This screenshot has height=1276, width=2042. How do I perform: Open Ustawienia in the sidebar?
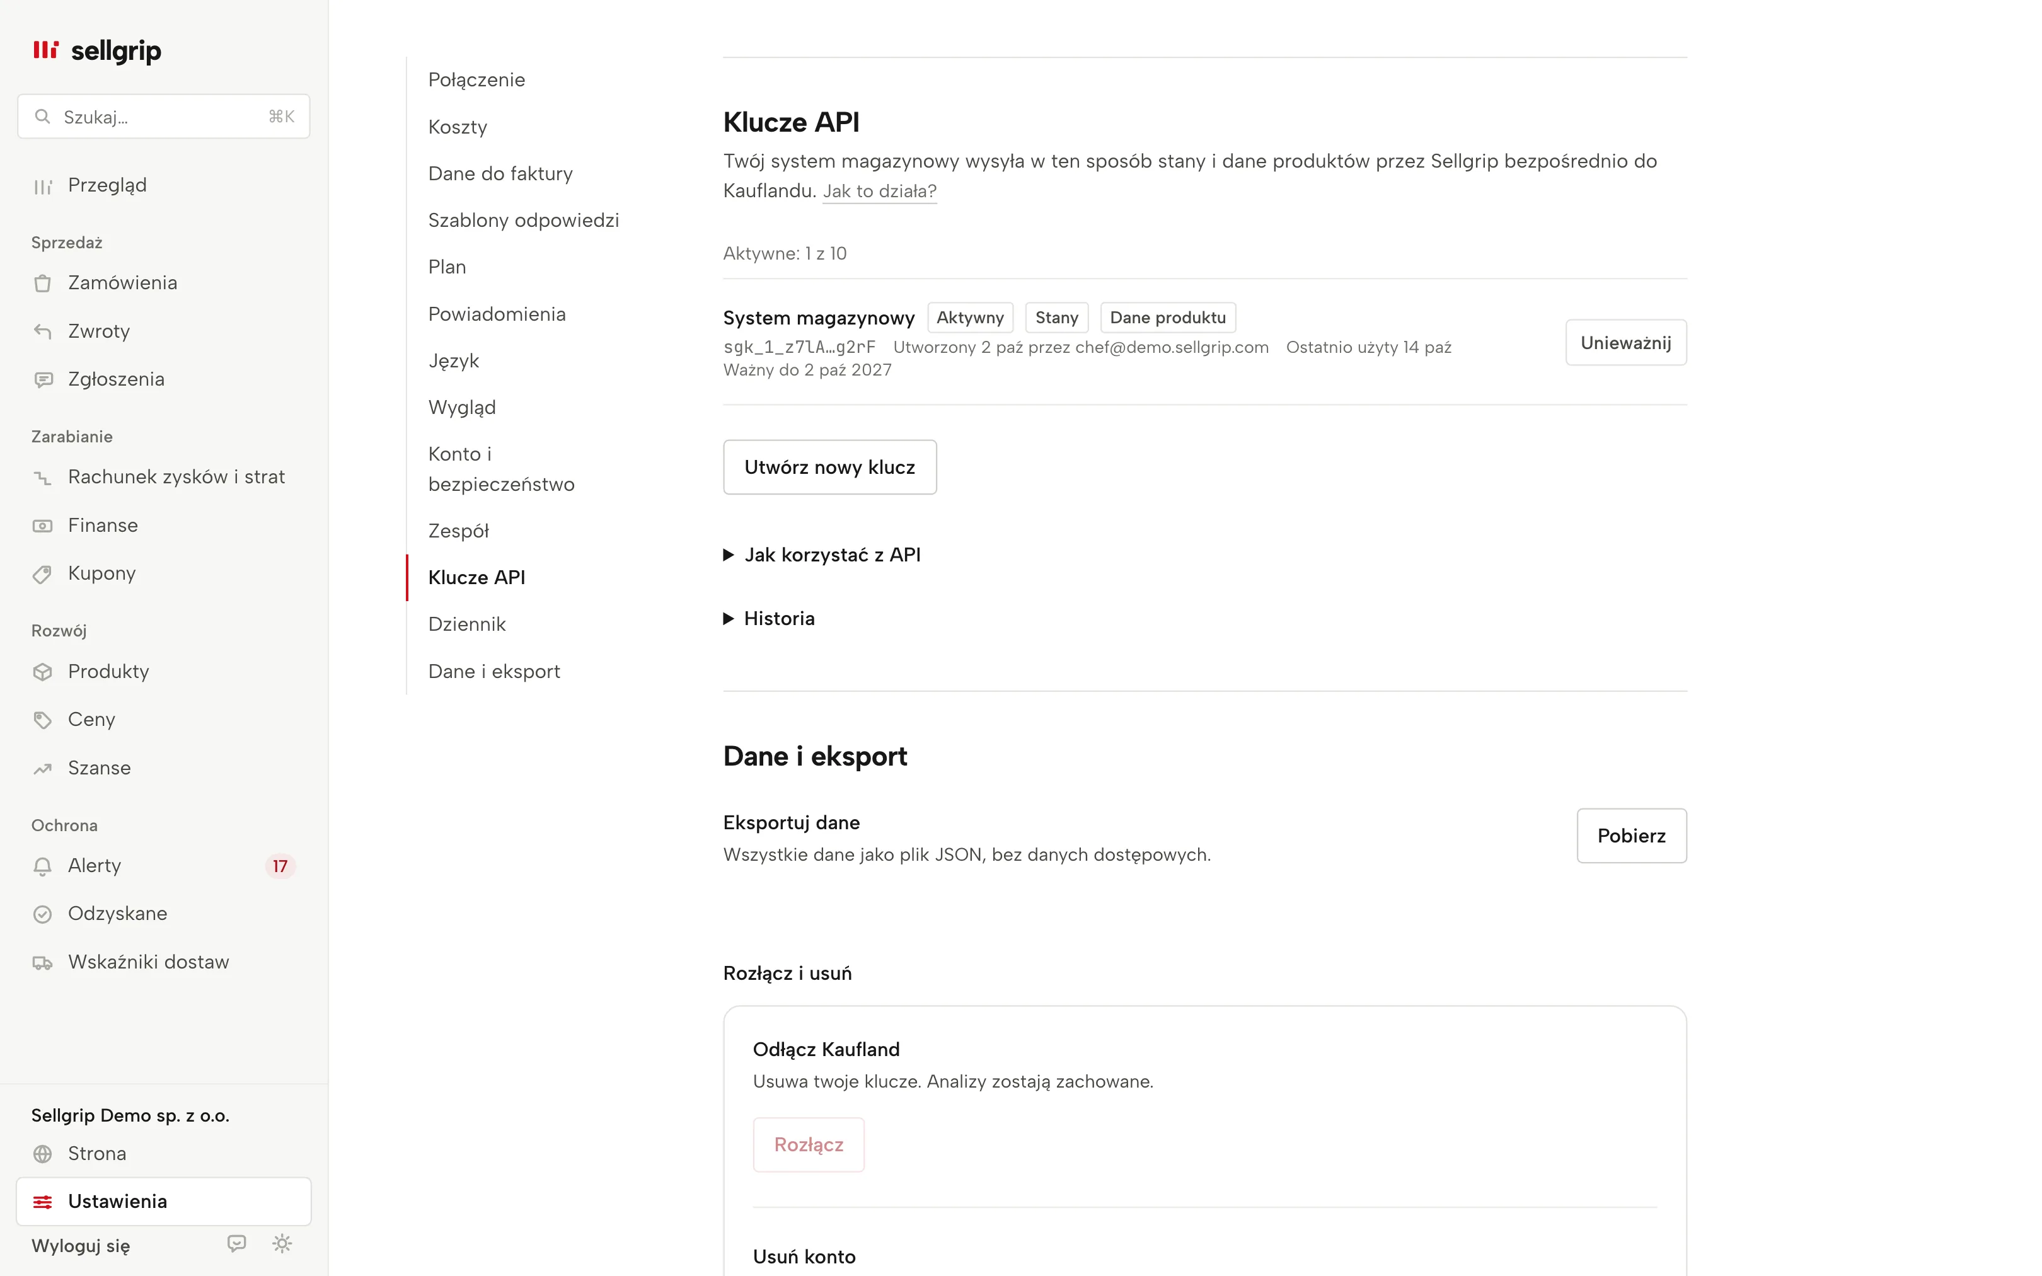[x=164, y=1201]
